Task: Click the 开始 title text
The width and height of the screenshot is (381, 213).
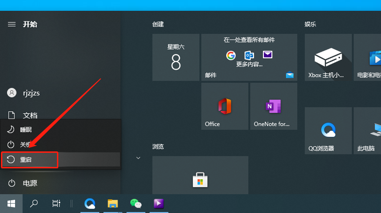Action: (30, 24)
